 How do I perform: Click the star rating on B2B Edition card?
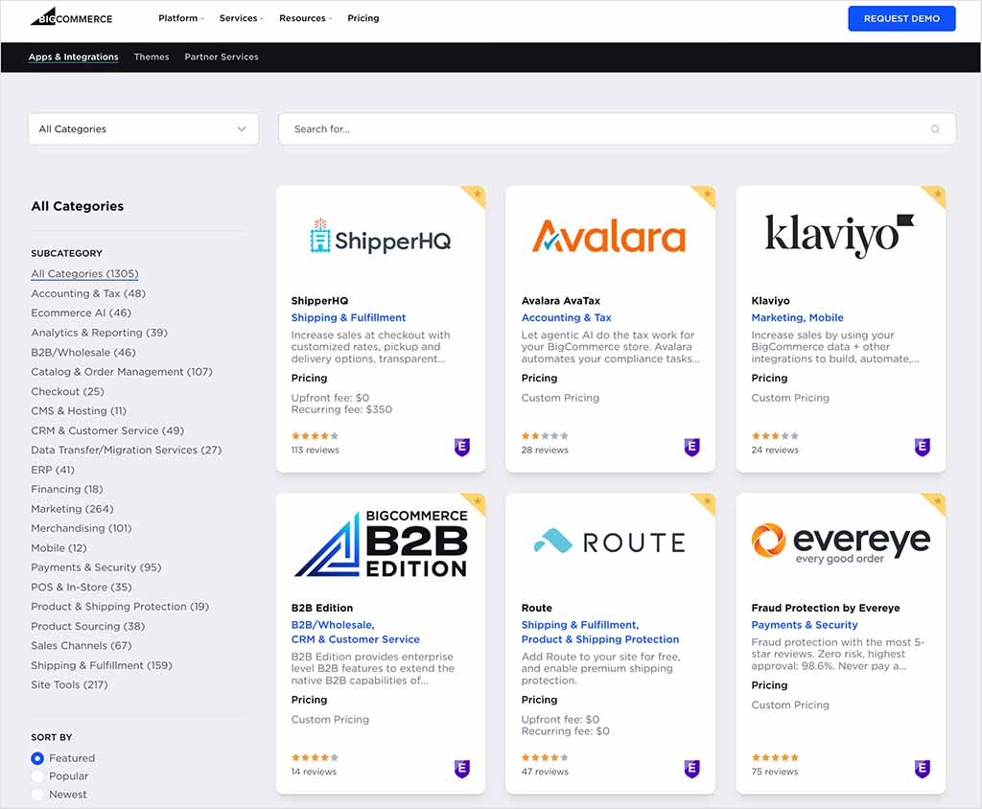pyautogui.click(x=315, y=757)
